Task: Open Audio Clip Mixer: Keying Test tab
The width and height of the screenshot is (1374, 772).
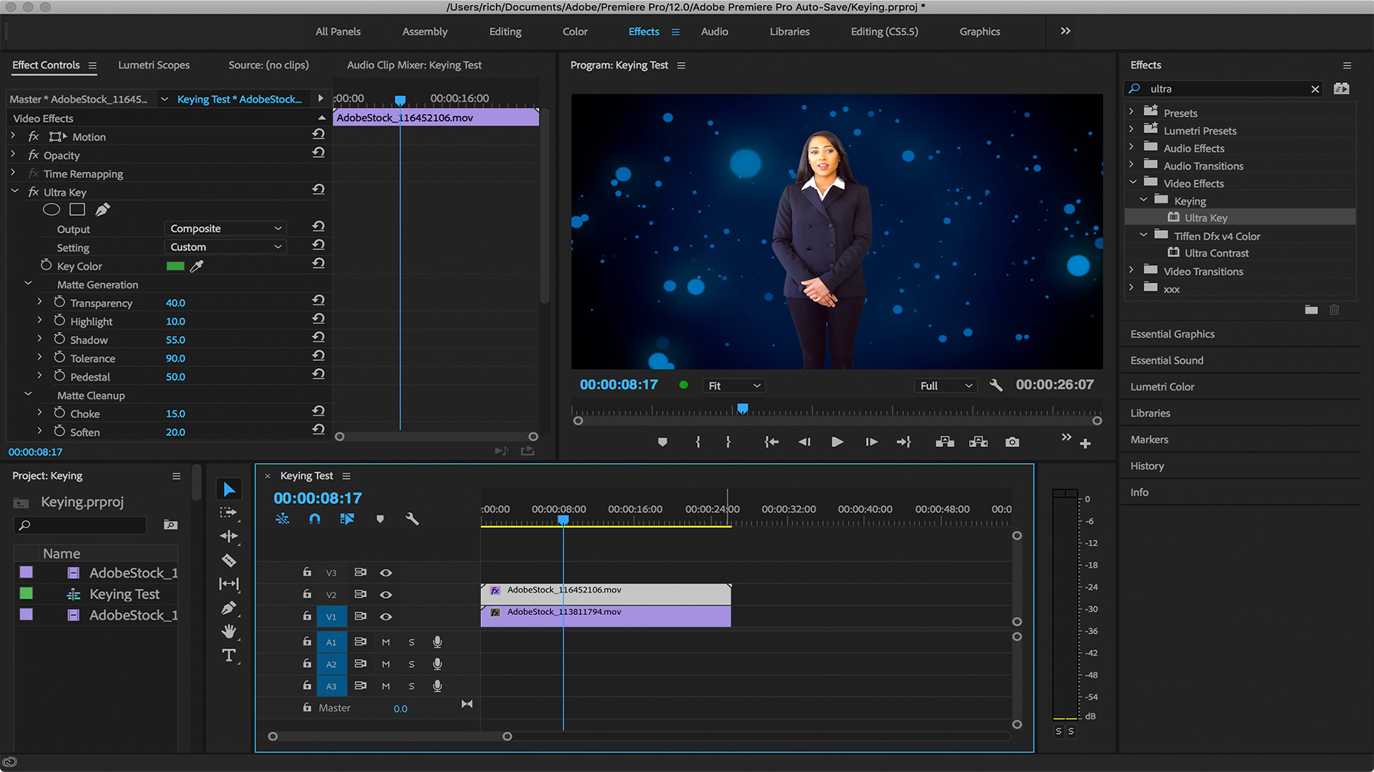Action: click(414, 65)
